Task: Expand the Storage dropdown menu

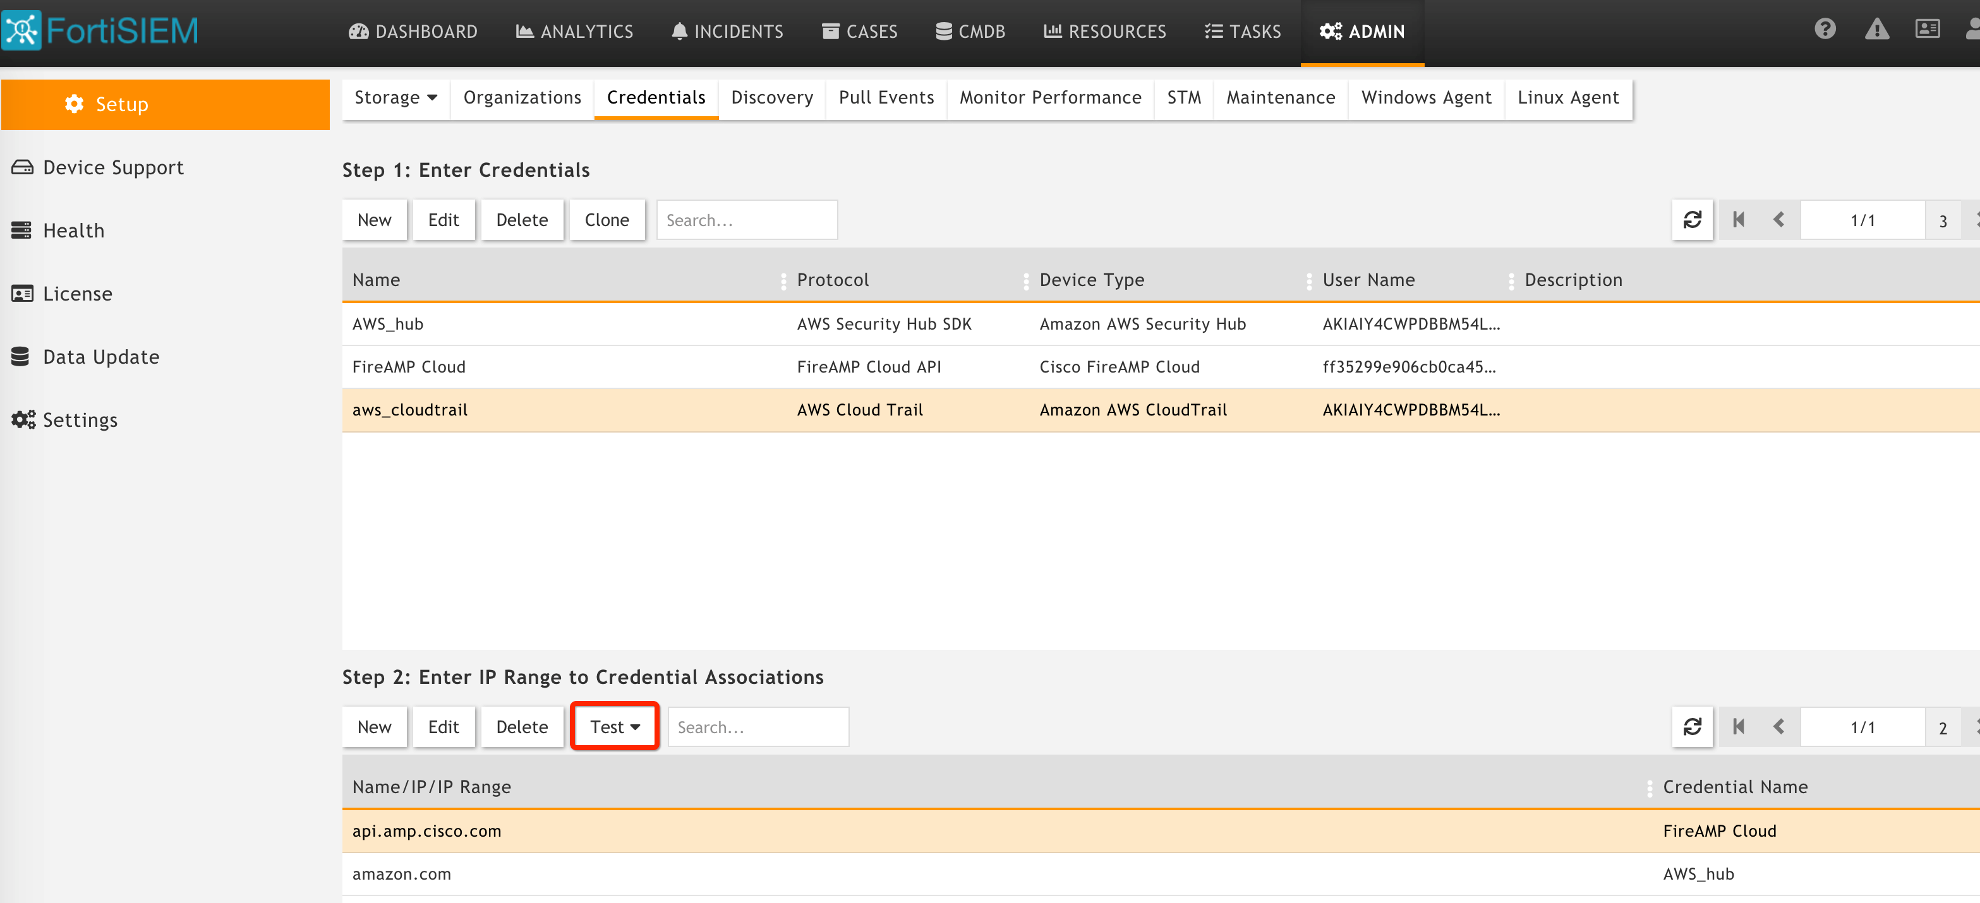Action: coord(395,98)
